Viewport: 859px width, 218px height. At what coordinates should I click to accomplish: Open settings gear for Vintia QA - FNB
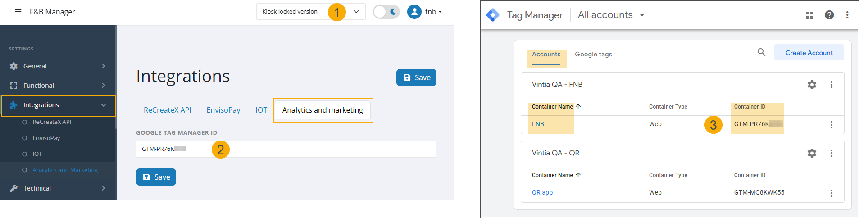tap(812, 85)
